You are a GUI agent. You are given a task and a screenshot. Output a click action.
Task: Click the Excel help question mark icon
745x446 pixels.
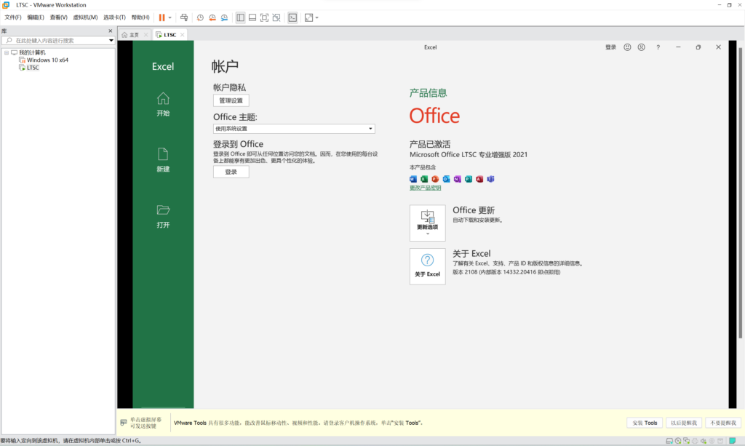(658, 47)
